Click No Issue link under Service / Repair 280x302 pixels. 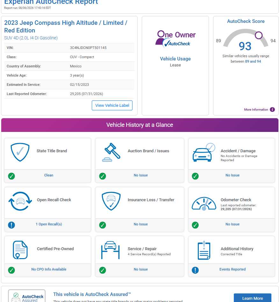click(141, 269)
